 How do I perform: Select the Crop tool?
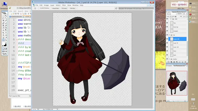(3, 20)
